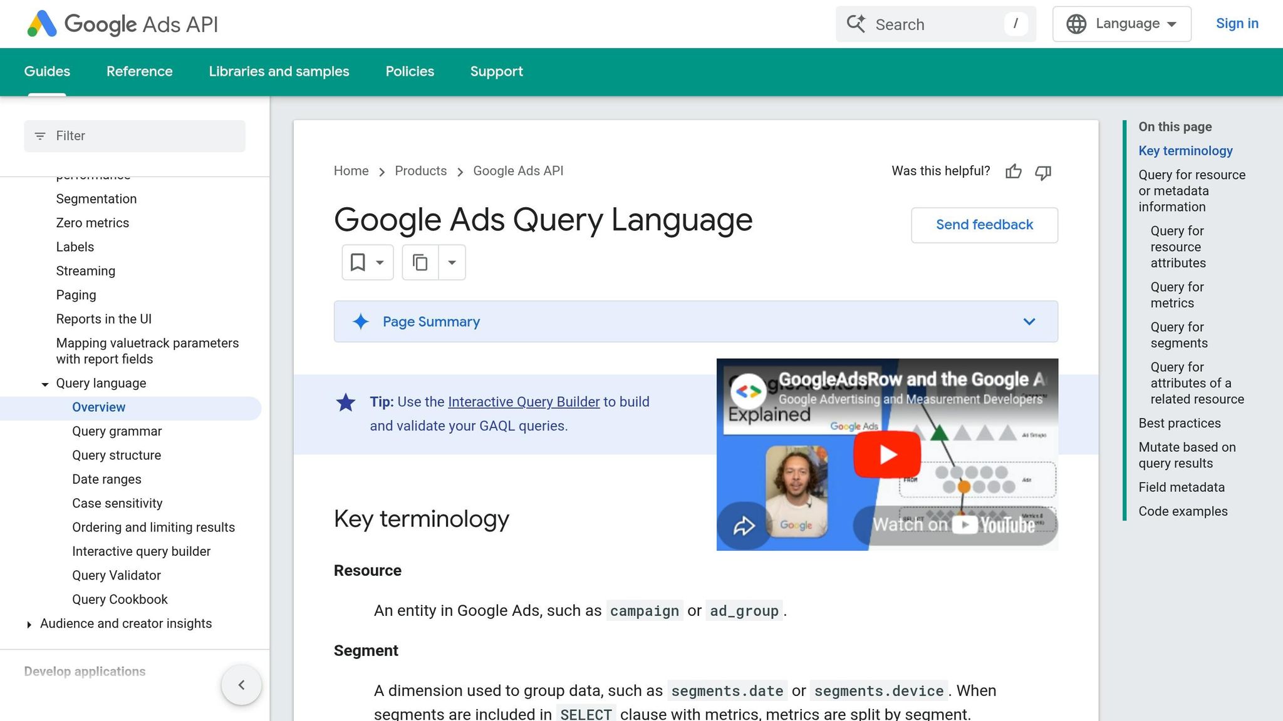Image resolution: width=1283 pixels, height=721 pixels.
Task: Open the Support tab
Action: click(496, 71)
